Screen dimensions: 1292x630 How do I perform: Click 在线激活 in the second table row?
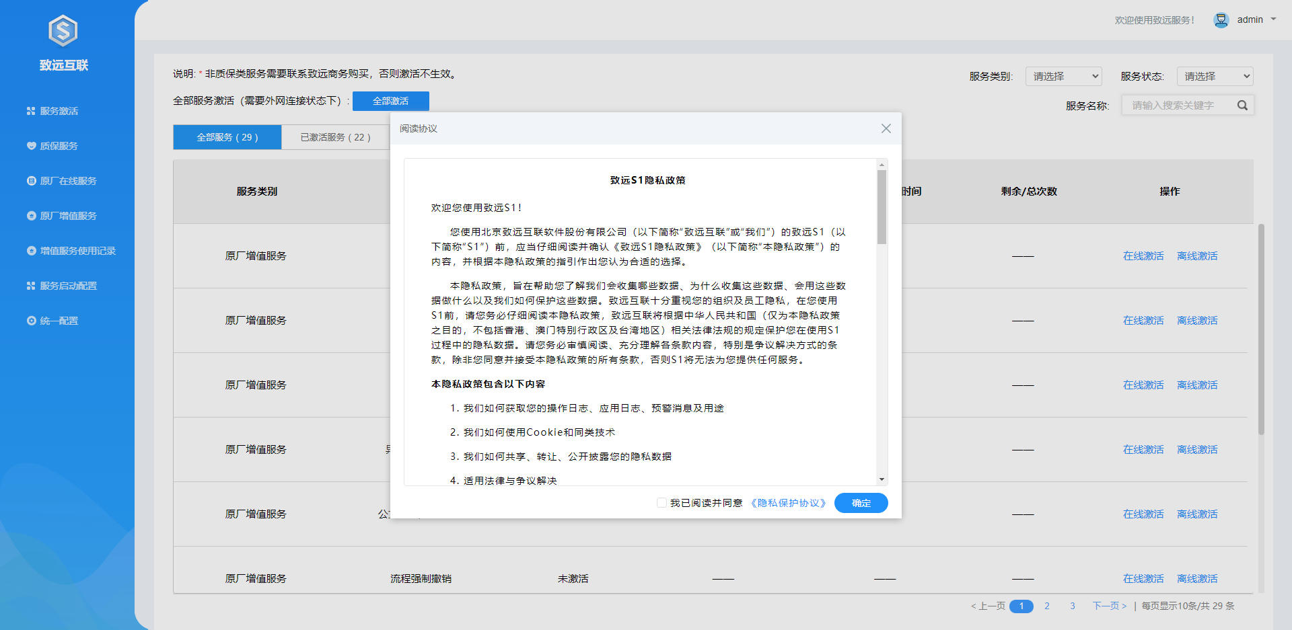(1143, 321)
